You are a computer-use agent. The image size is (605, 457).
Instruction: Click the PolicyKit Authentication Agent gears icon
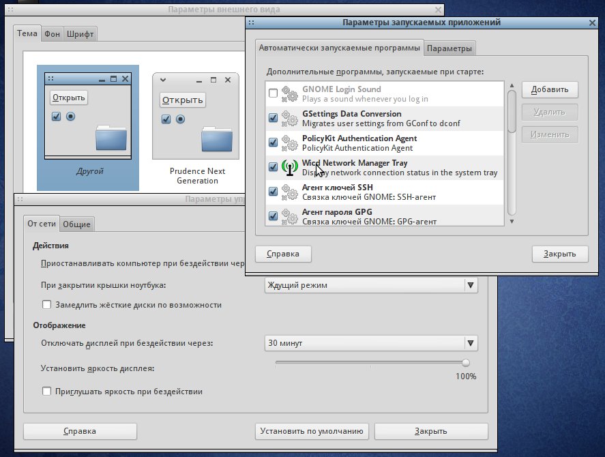point(289,143)
